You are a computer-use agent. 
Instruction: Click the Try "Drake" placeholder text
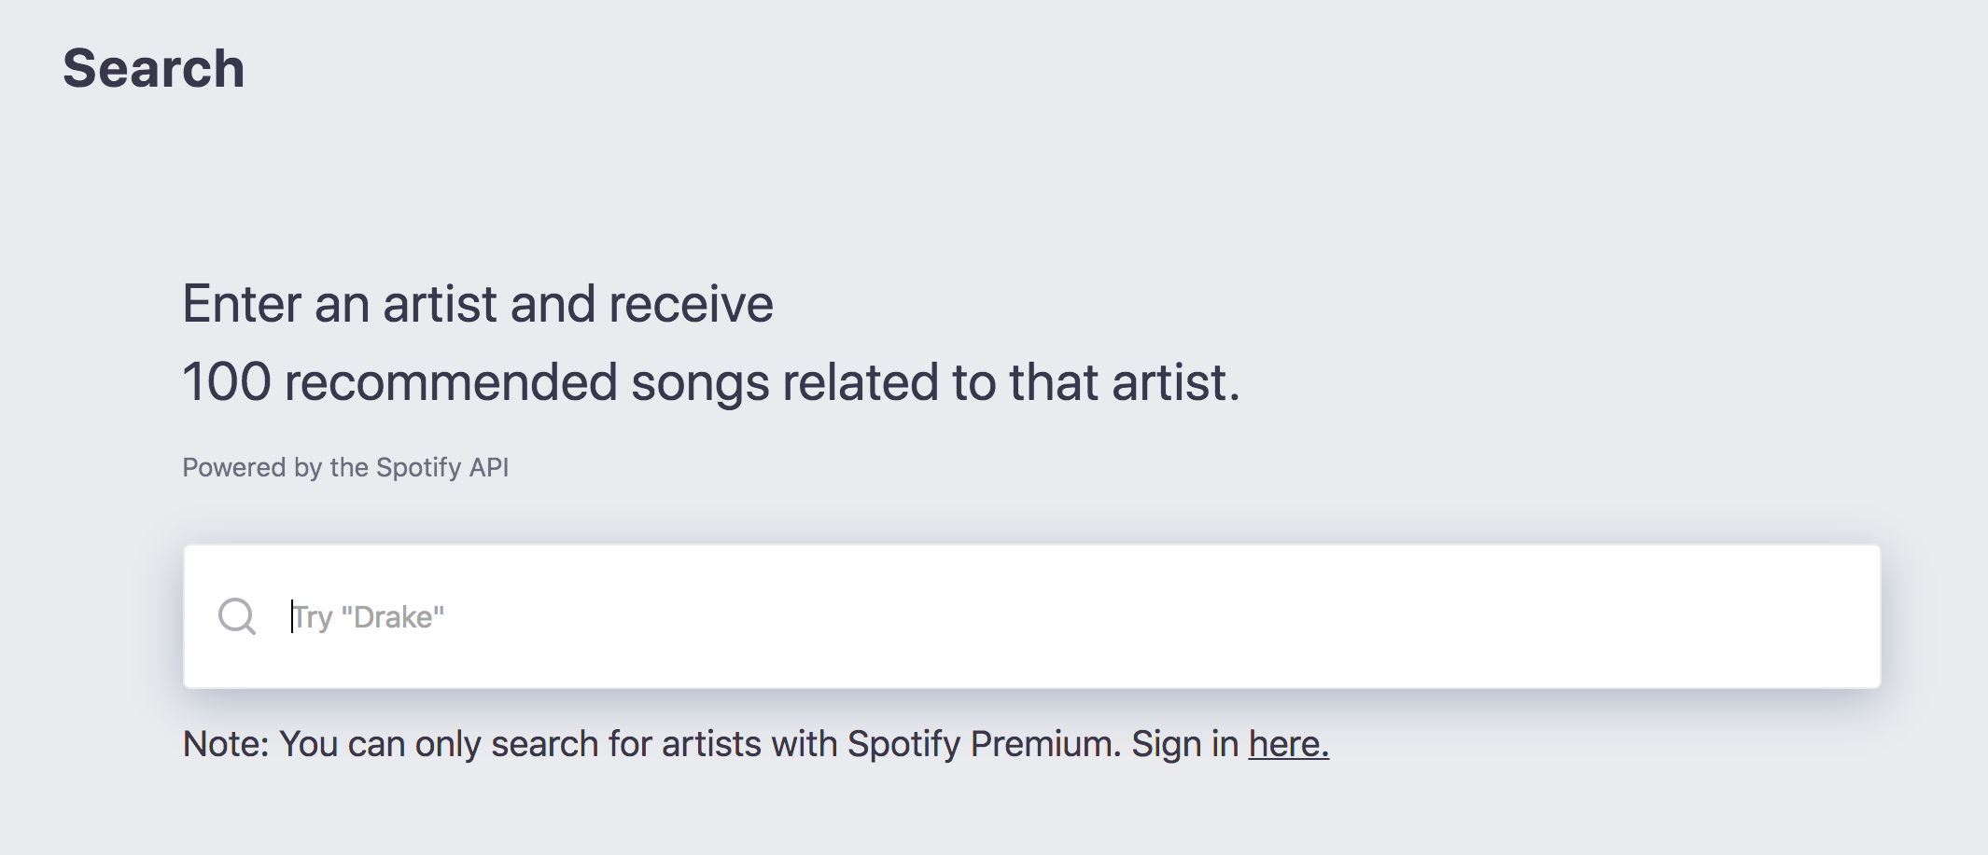[x=368, y=617]
